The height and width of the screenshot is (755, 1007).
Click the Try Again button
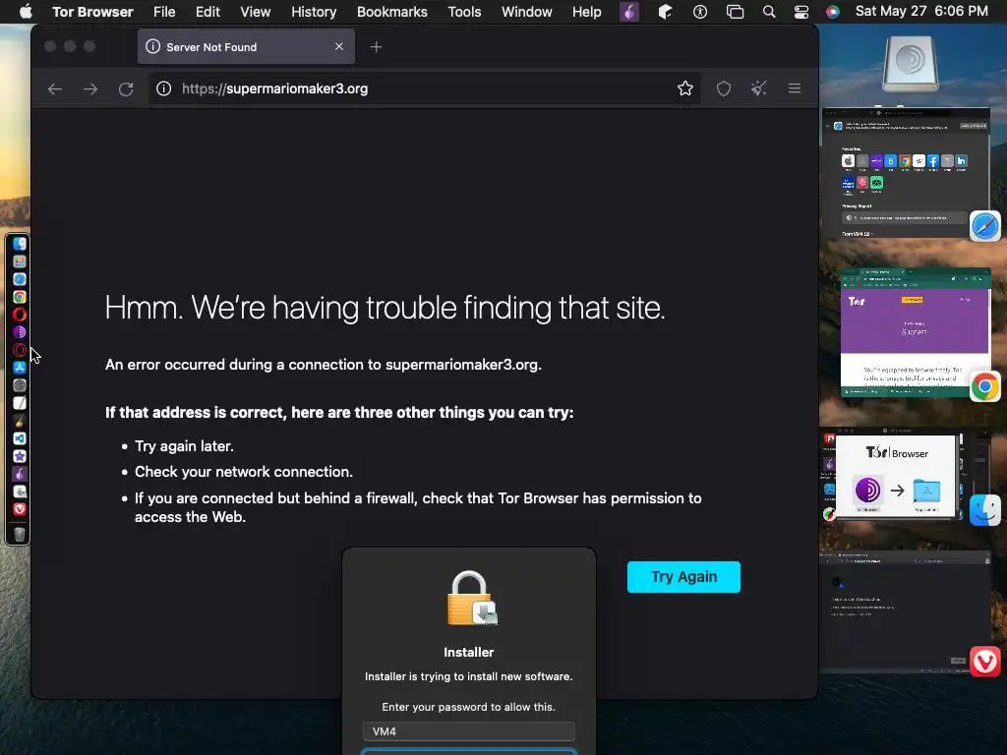[x=683, y=576]
